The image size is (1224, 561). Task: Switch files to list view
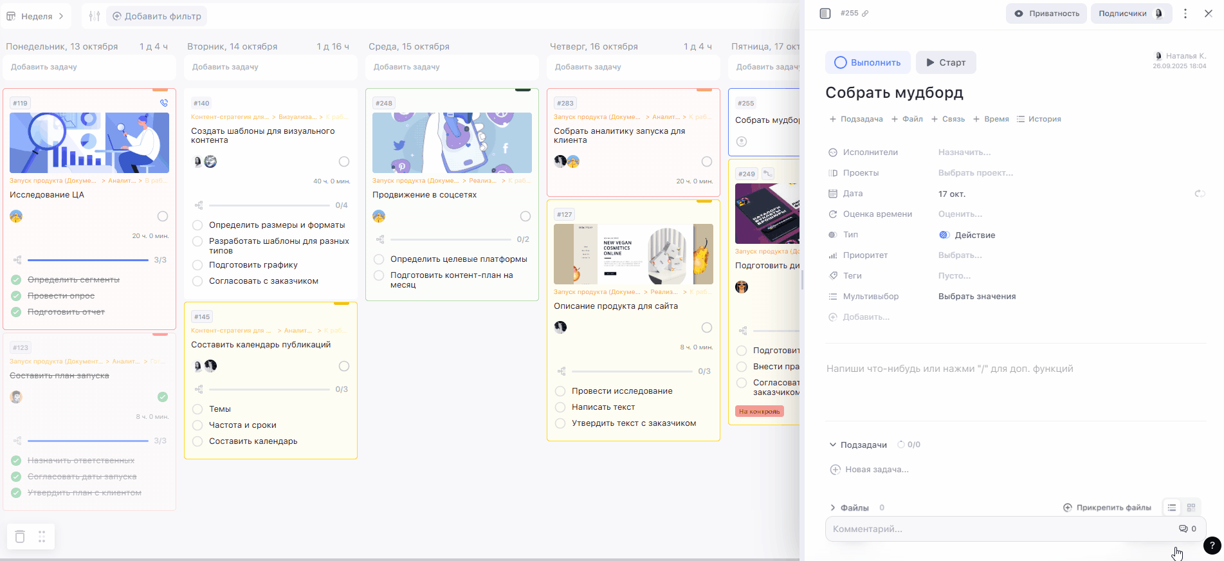(x=1172, y=508)
